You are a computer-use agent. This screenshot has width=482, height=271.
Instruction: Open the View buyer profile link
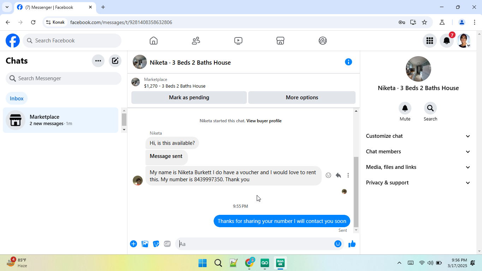tap(264, 121)
